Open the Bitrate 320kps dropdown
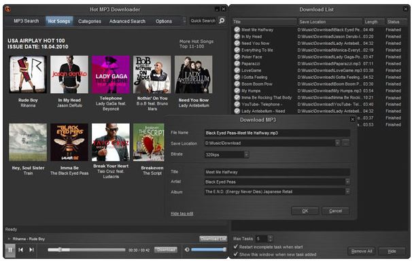Screen dimensions: 412x261 pyautogui.click(x=246, y=155)
